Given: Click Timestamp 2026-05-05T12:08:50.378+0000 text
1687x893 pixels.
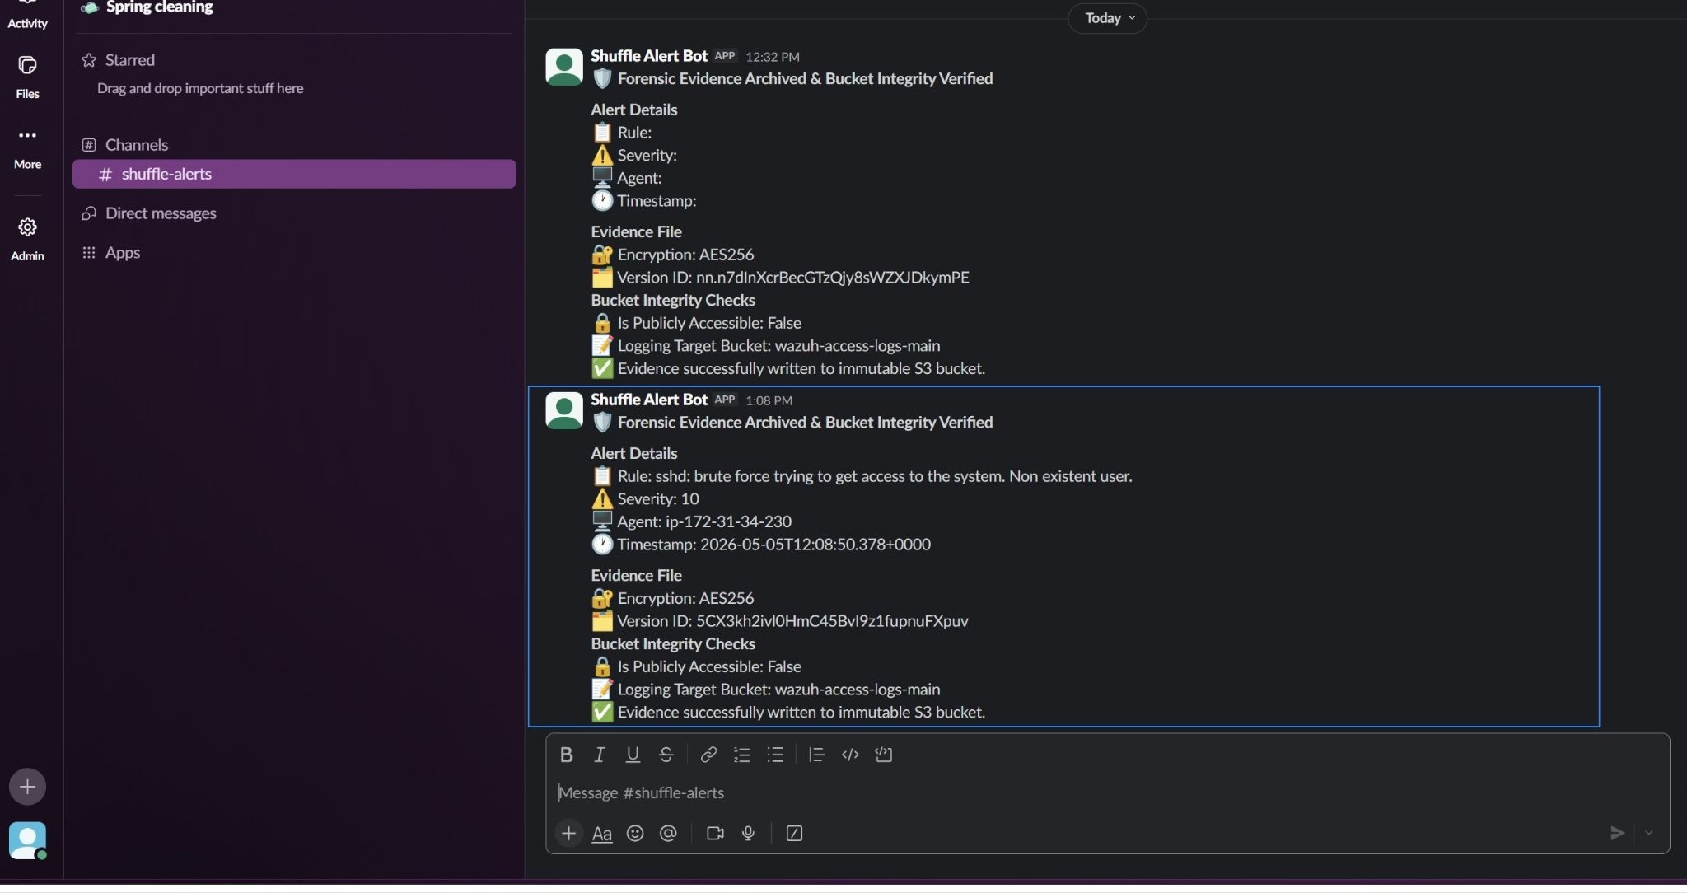Looking at the screenshot, I should [x=774, y=545].
